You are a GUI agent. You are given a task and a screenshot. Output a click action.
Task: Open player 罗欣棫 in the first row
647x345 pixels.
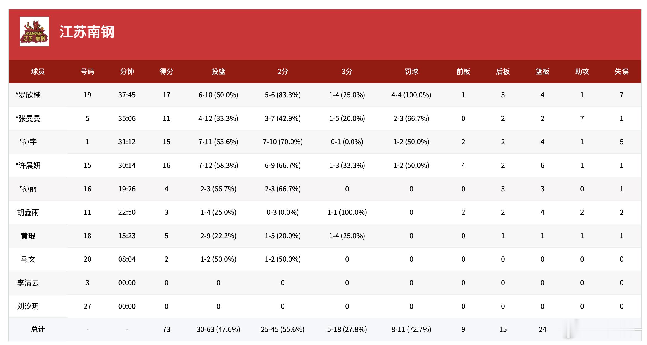pyautogui.click(x=28, y=95)
